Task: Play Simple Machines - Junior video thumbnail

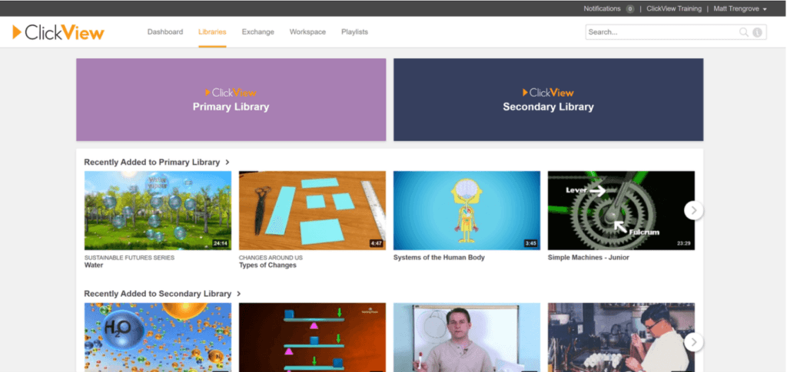Action: point(621,210)
